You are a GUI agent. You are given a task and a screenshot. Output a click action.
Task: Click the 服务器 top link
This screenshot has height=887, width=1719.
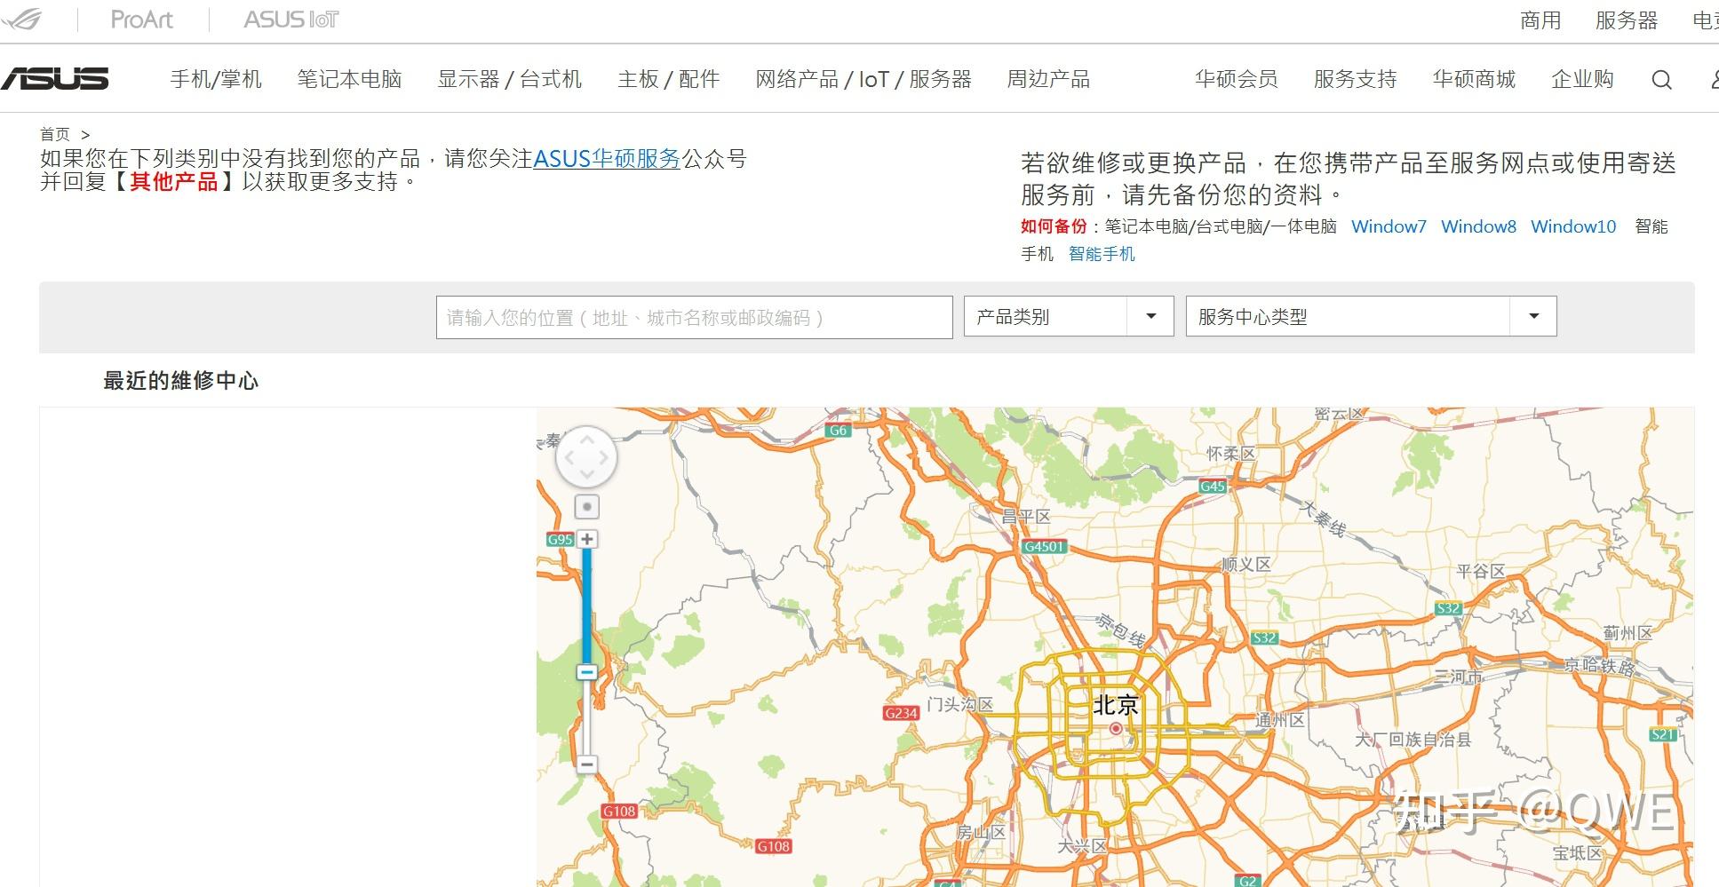pos(1627,20)
